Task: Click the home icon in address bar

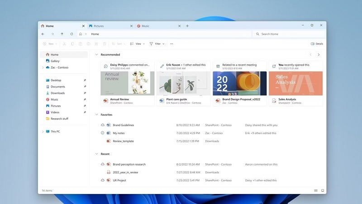Action: point(81,34)
